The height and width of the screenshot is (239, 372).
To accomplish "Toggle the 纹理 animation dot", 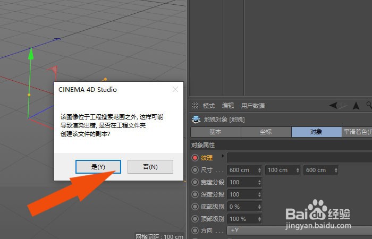I will tap(195, 158).
